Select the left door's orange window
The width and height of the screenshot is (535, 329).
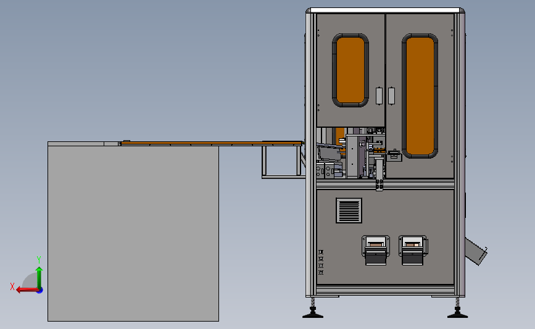coord(350,70)
